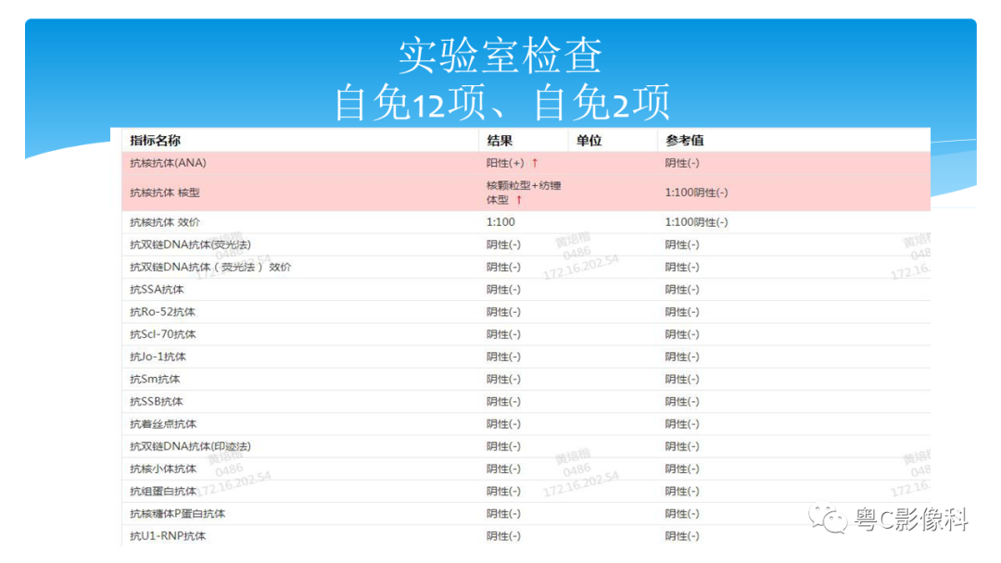Screen dimensions: 1001x563
Task: Select the 抗组蛋白抗体 row name
Action: (163, 491)
